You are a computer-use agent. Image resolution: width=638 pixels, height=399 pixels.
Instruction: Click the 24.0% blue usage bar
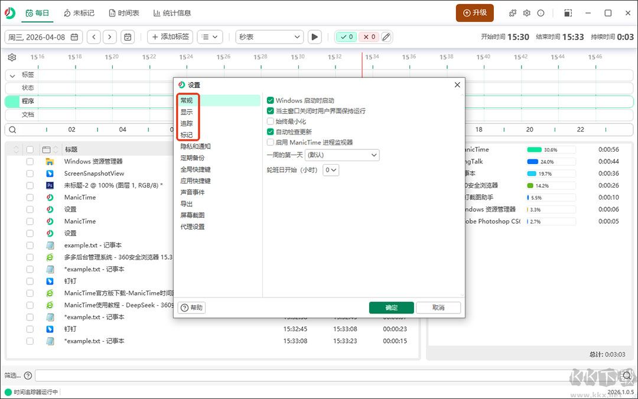[533, 162]
